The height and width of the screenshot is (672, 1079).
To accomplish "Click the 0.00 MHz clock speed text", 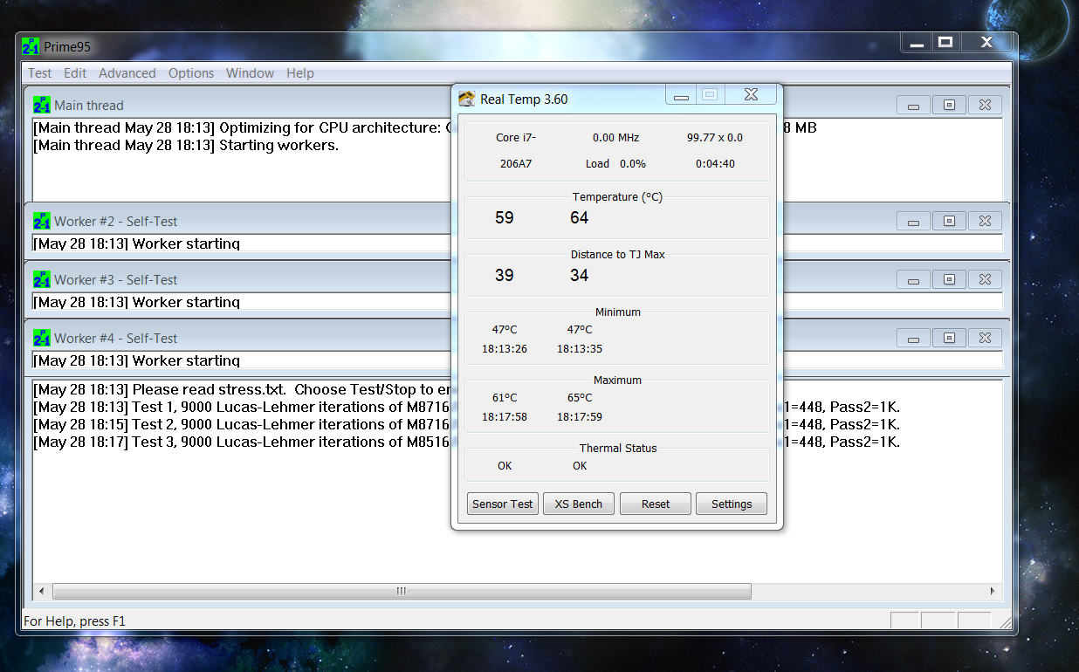I will point(616,138).
